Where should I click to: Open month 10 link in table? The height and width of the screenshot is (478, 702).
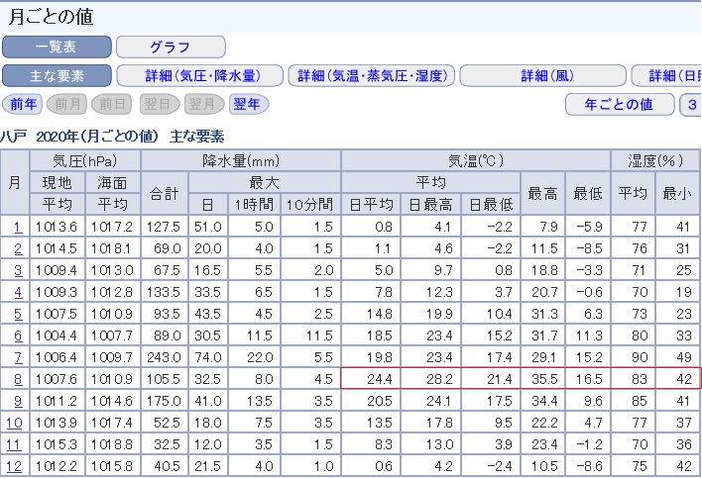click(x=16, y=422)
